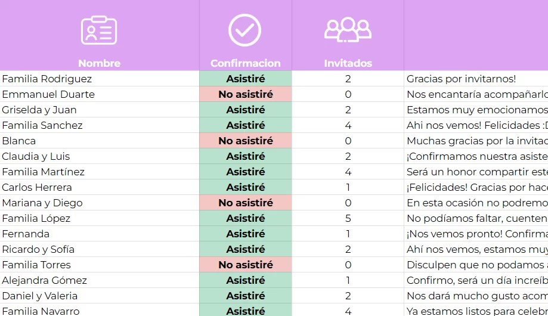The width and height of the screenshot is (548, 316).
Task: Click Claudia y Luis's Asistiré cell
Action: click(245, 156)
